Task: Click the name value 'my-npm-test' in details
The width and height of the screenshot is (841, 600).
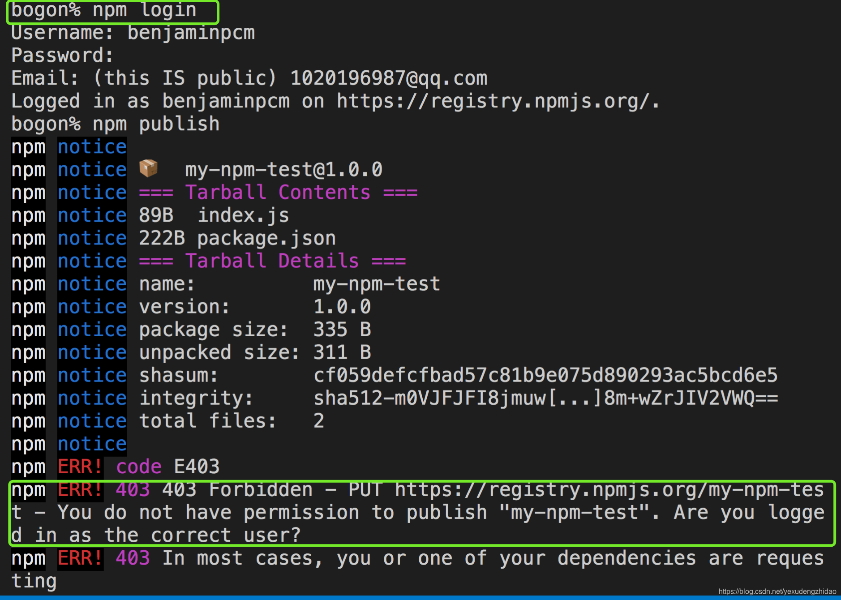Action: [x=377, y=284]
